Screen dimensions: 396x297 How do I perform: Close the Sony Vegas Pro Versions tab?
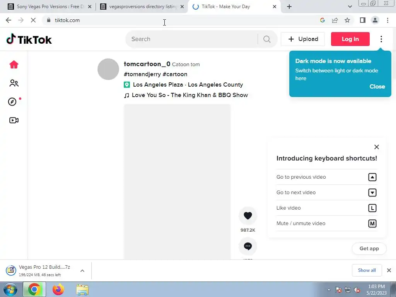click(90, 7)
